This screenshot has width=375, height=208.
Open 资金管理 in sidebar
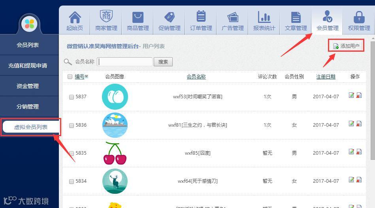(28, 86)
